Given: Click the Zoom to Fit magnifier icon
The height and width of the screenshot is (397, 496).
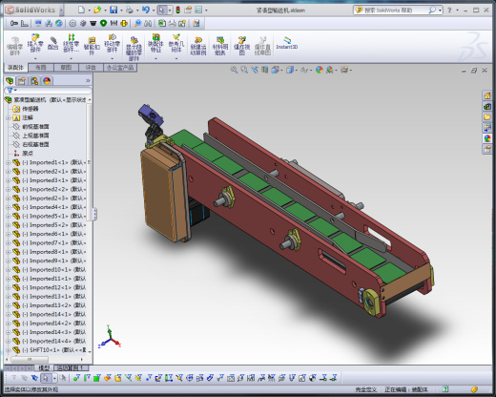Looking at the screenshot, I should 234,70.
